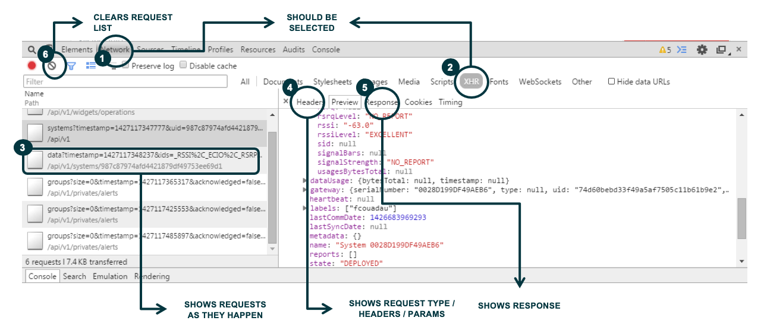
Task: Toggle the blue filter funnel icon
Action: pyautogui.click(x=71, y=66)
